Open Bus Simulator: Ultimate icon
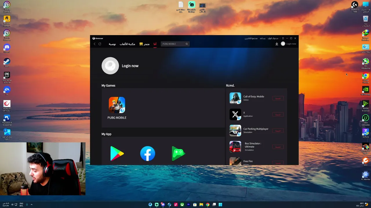371x208 pixels. tap(235, 147)
